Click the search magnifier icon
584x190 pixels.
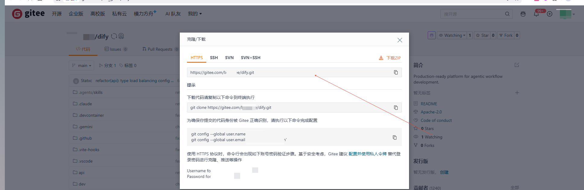(x=507, y=14)
